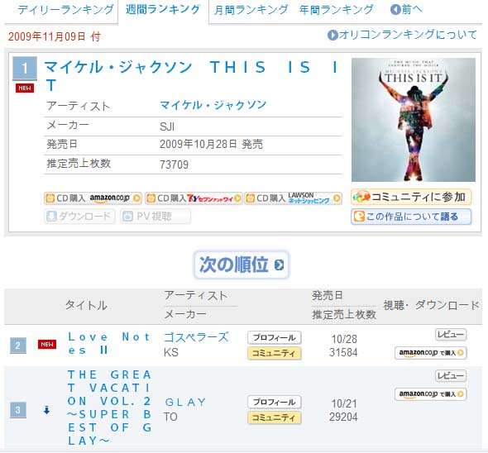Join via コミュニティに参加 icon button

point(411,197)
